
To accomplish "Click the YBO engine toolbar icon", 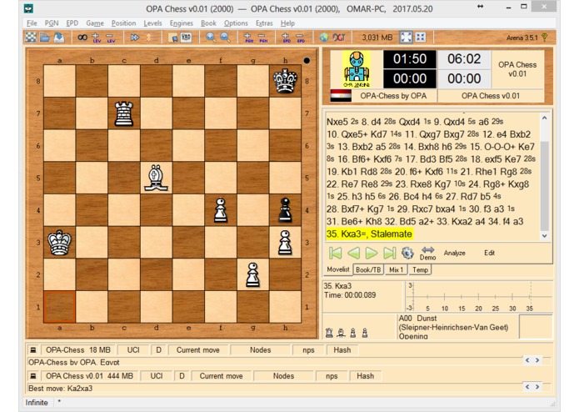I will [186, 38].
